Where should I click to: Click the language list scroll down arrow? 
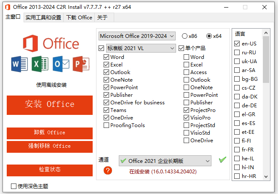click(x=266, y=177)
